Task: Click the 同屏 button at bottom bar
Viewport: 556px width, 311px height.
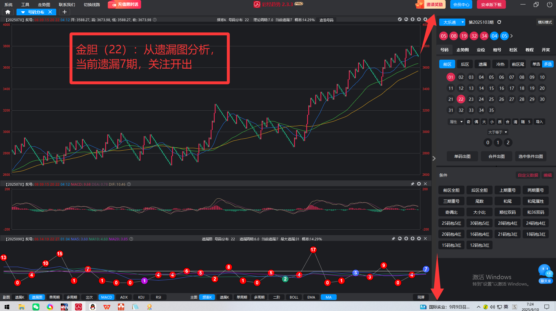Action: [x=421, y=297]
